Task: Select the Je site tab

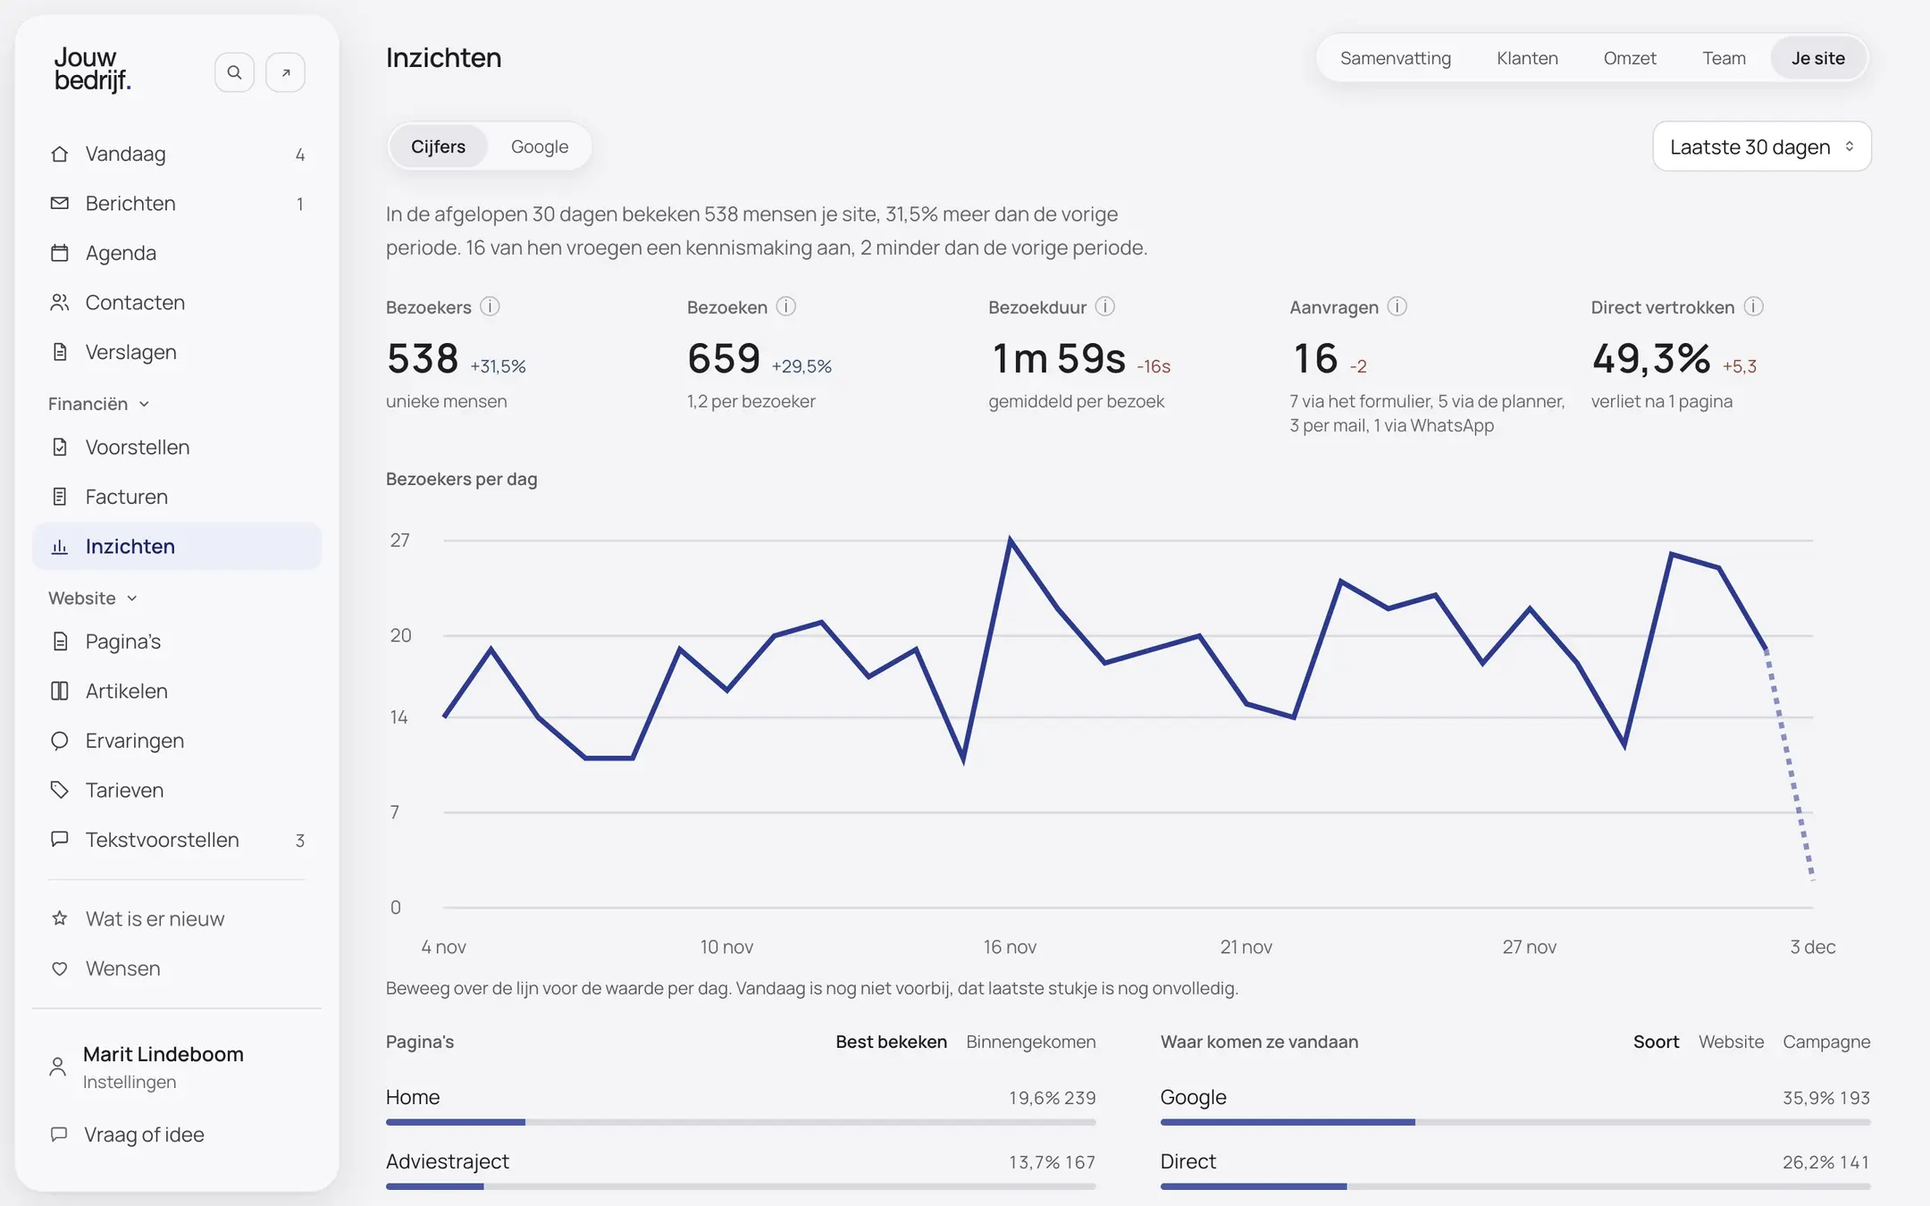Action: (x=1818, y=58)
